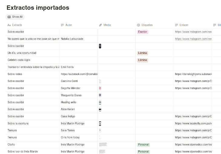Open the phone thumbnail in third row
The image size is (221, 154).
click(100, 46)
